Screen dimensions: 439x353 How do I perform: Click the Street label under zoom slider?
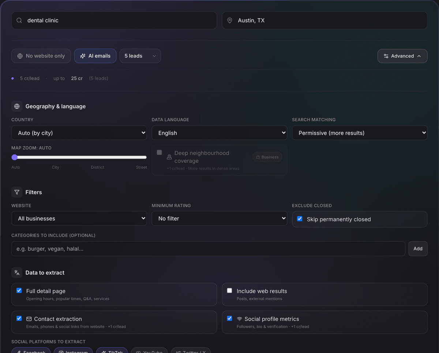(x=141, y=167)
